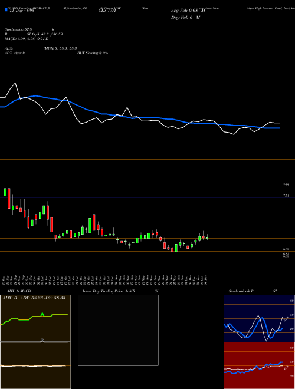
Task: Click the 'Stochastics: 52.8' reading
Action: pyautogui.click(x=19, y=29)
